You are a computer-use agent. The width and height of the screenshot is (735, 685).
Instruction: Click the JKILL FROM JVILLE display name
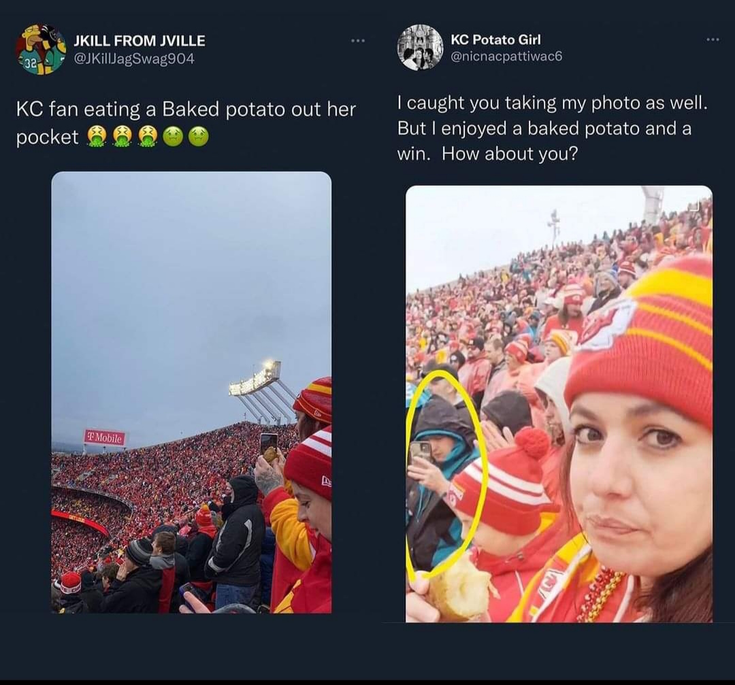click(x=140, y=41)
